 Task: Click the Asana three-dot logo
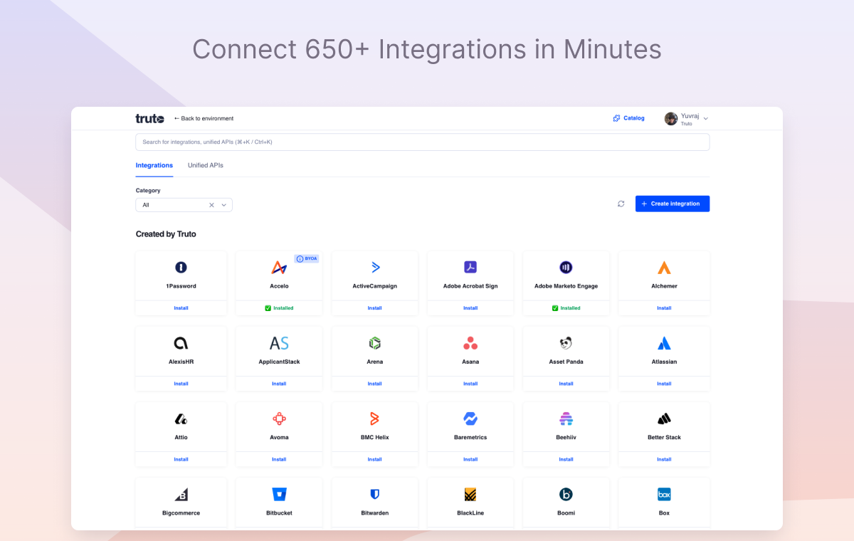[x=470, y=343]
